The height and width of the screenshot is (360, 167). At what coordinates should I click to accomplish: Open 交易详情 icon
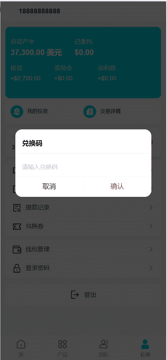[x=90, y=112]
